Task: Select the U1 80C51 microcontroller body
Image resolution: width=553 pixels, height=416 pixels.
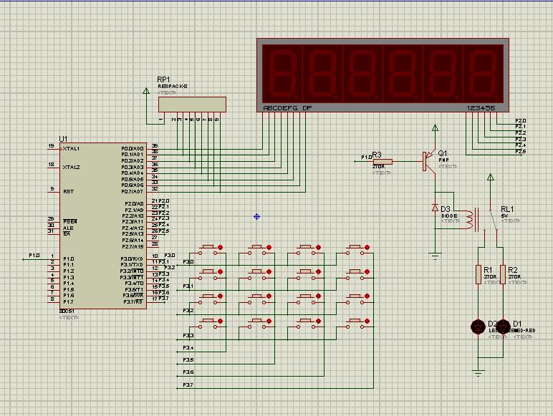Action: 102,226
